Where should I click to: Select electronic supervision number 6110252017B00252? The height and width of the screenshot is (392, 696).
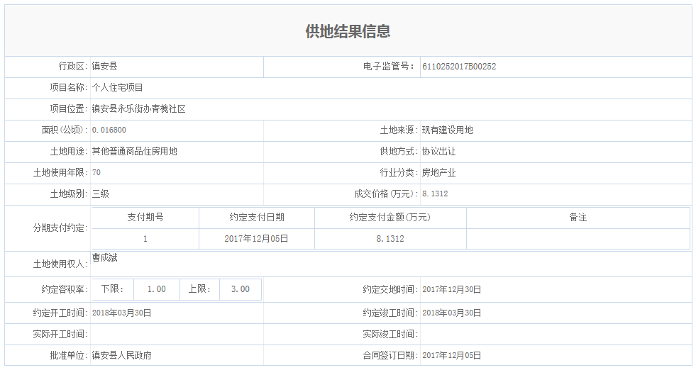click(x=459, y=67)
